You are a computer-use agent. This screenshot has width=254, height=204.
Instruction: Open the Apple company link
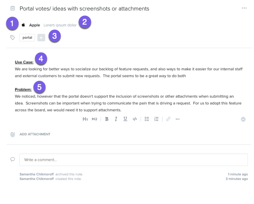click(x=35, y=25)
